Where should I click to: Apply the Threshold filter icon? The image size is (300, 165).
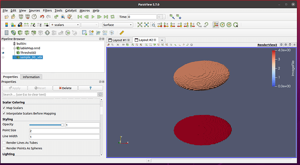33,33
